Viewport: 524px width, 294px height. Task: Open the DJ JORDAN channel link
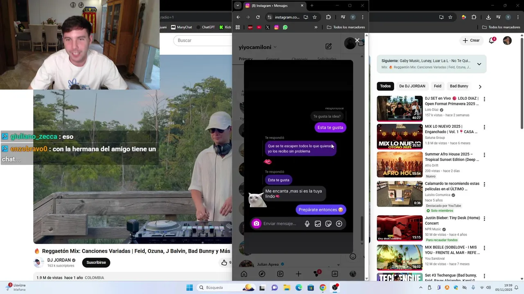click(59, 260)
